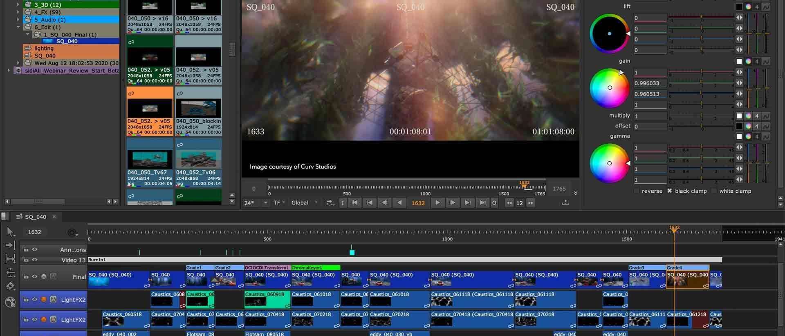Screen dimensions: 785x336
Task: Open the Global range dropdown
Action: tap(304, 202)
